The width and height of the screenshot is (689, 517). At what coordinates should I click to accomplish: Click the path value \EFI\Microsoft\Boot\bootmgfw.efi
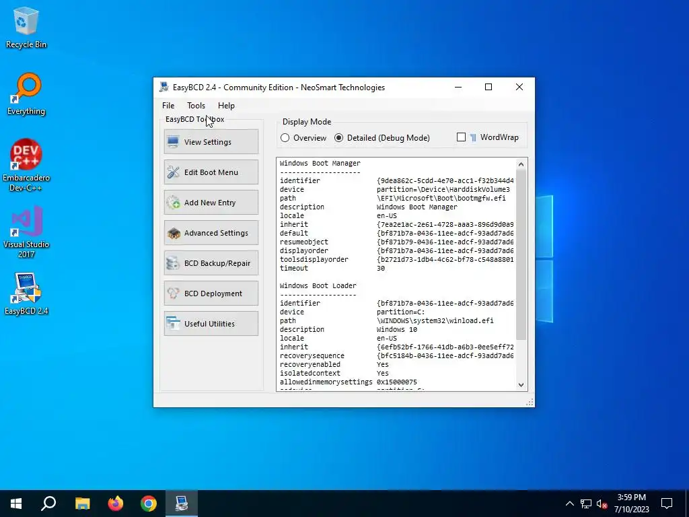[441, 199]
